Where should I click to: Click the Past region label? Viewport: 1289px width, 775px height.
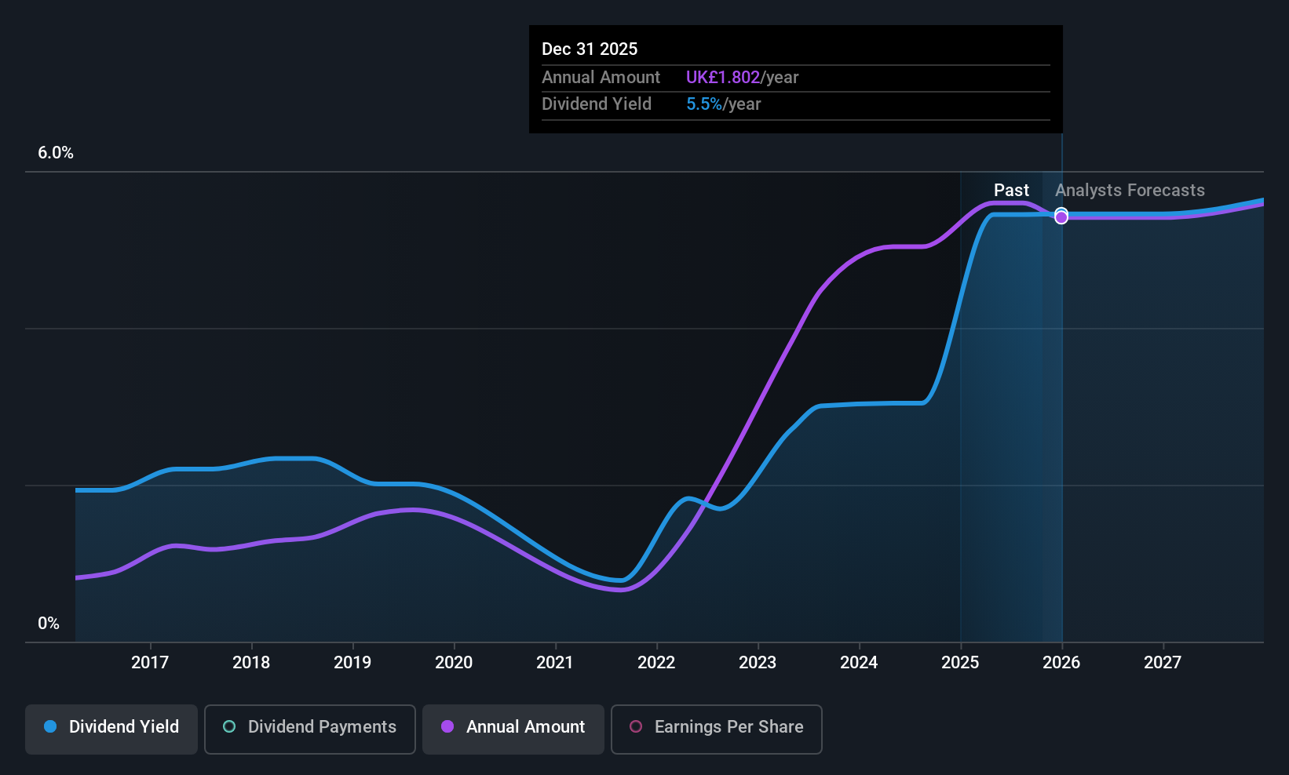tap(1011, 191)
